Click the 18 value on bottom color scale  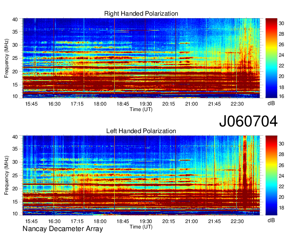pyautogui.click(x=281, y=208)
